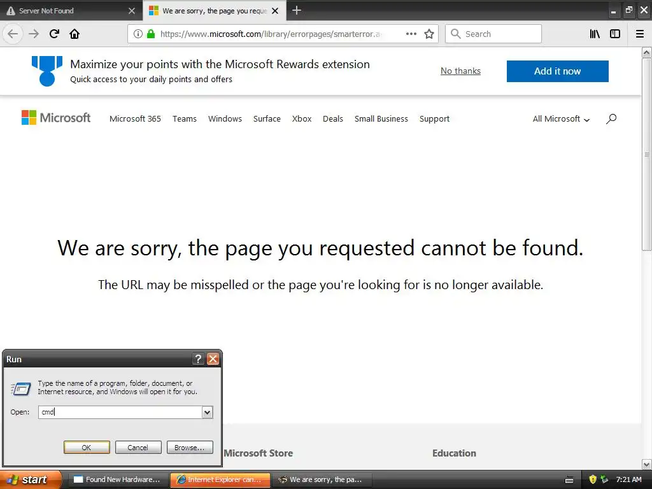
Task: Open Surface in site navigation
Action: click(x=267, y=119)
